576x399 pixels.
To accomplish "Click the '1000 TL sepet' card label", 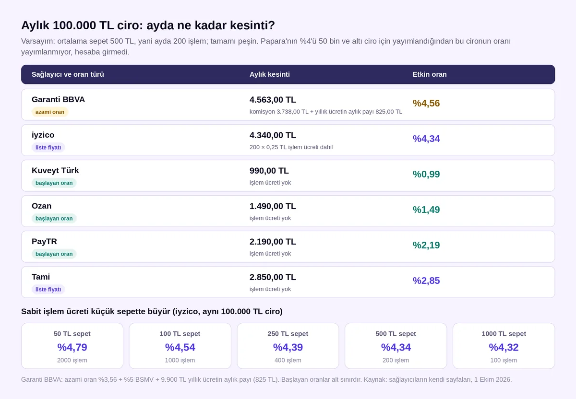I will coord(504,334).
